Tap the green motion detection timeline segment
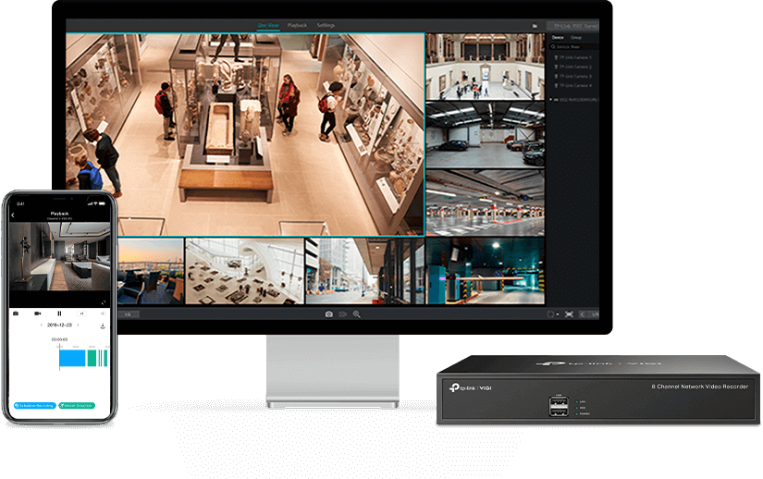 tap(92, 358)
